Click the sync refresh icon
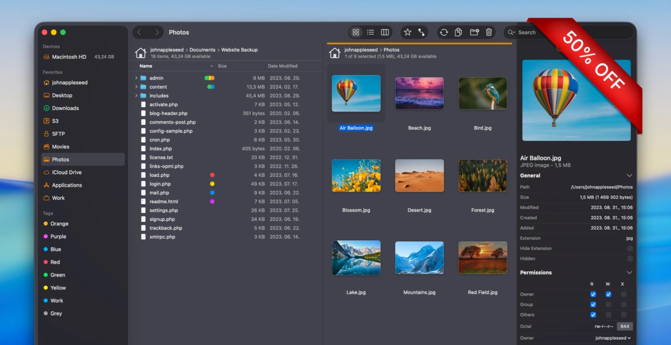 (444, 32)
